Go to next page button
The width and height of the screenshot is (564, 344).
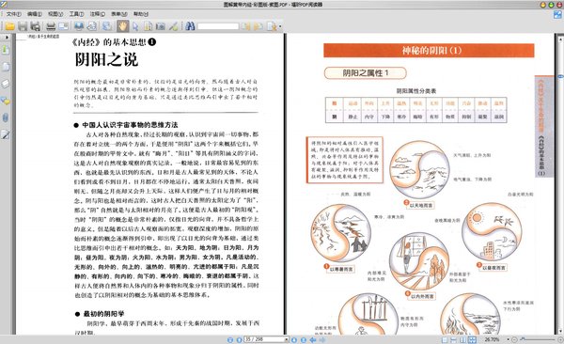coord(294,339)
